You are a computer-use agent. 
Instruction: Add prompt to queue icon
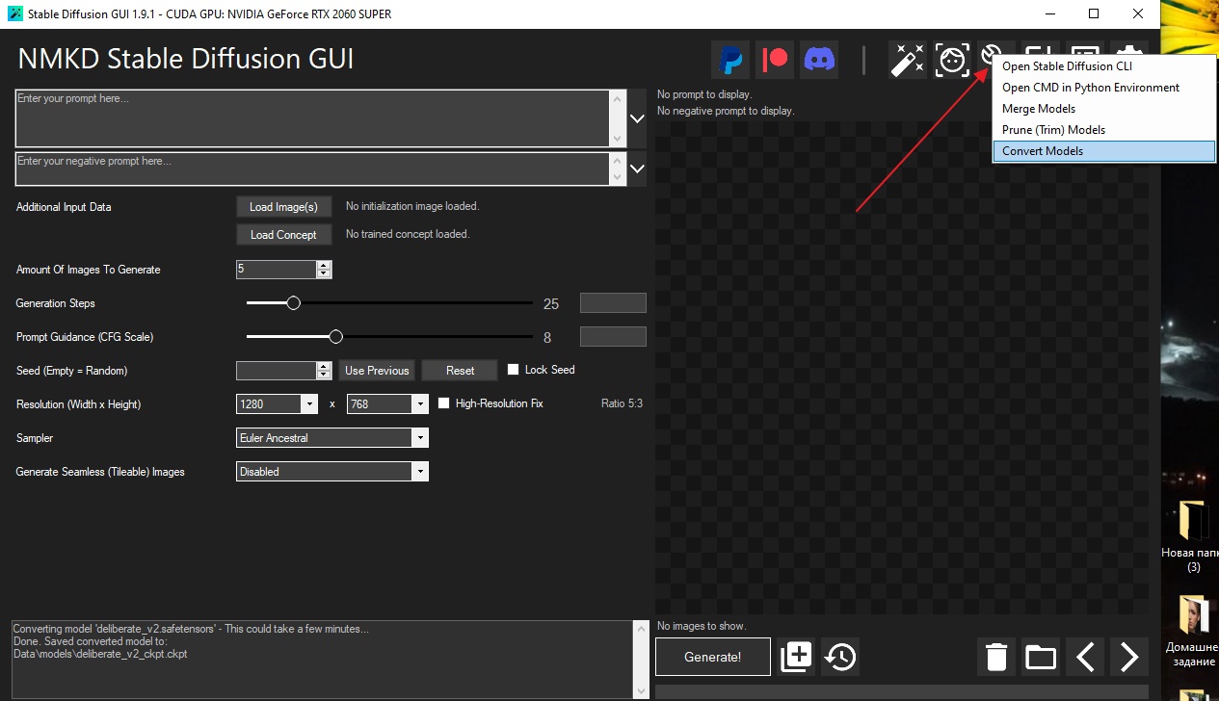[x=797, y=657]
